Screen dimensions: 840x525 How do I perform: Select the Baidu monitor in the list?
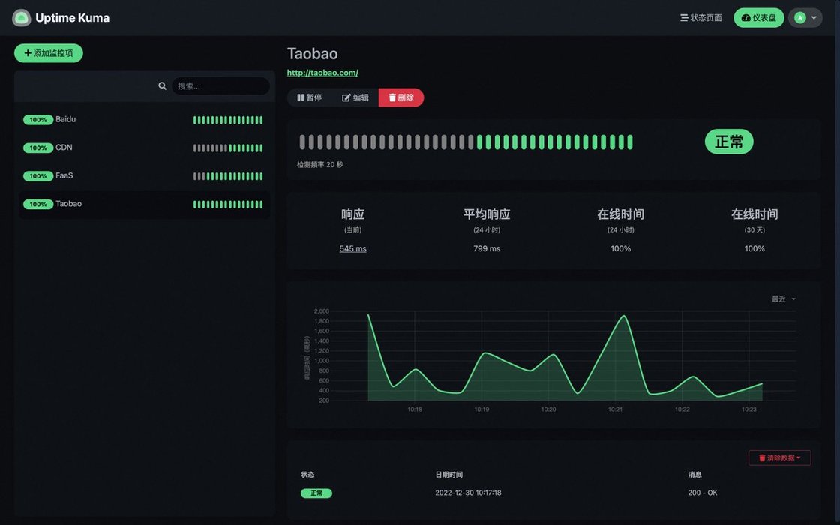(x=66, y=119)
